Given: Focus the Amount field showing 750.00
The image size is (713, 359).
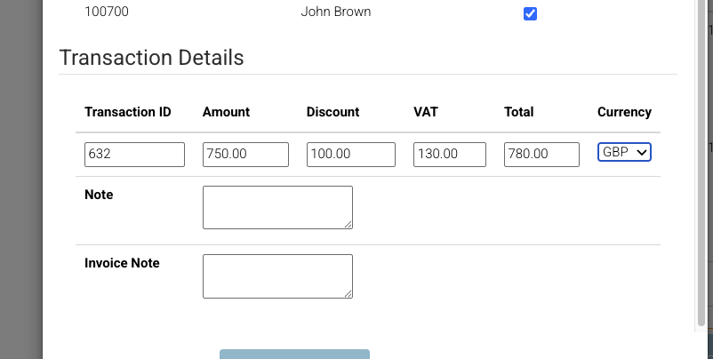Looking at the screenshot, I should (x=245, y=154).
